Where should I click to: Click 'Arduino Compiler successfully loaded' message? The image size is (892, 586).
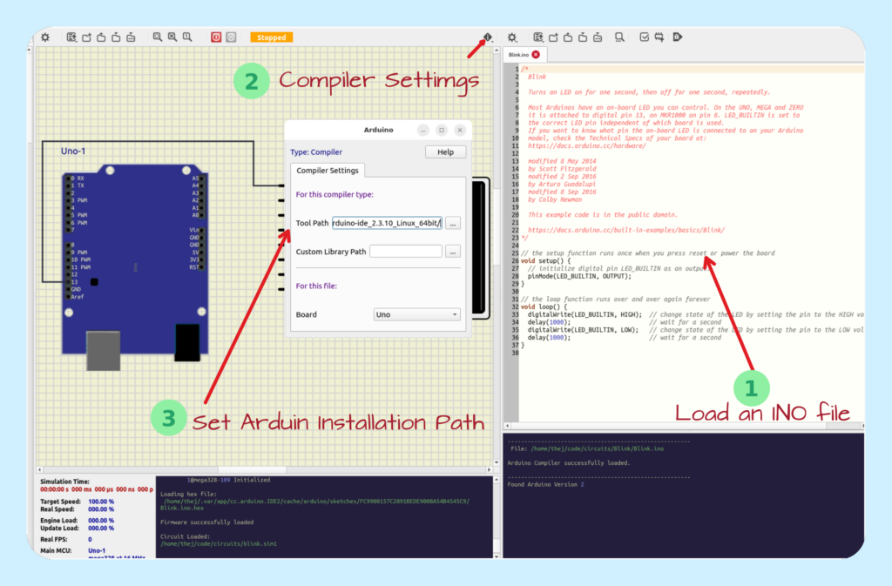click(569, 463)
